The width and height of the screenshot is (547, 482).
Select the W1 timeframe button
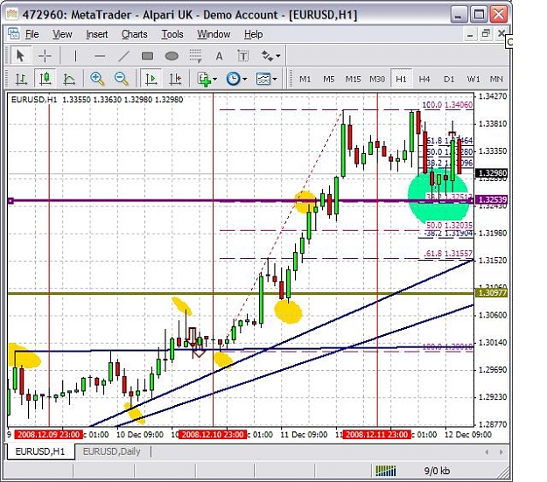click(473, 80)
